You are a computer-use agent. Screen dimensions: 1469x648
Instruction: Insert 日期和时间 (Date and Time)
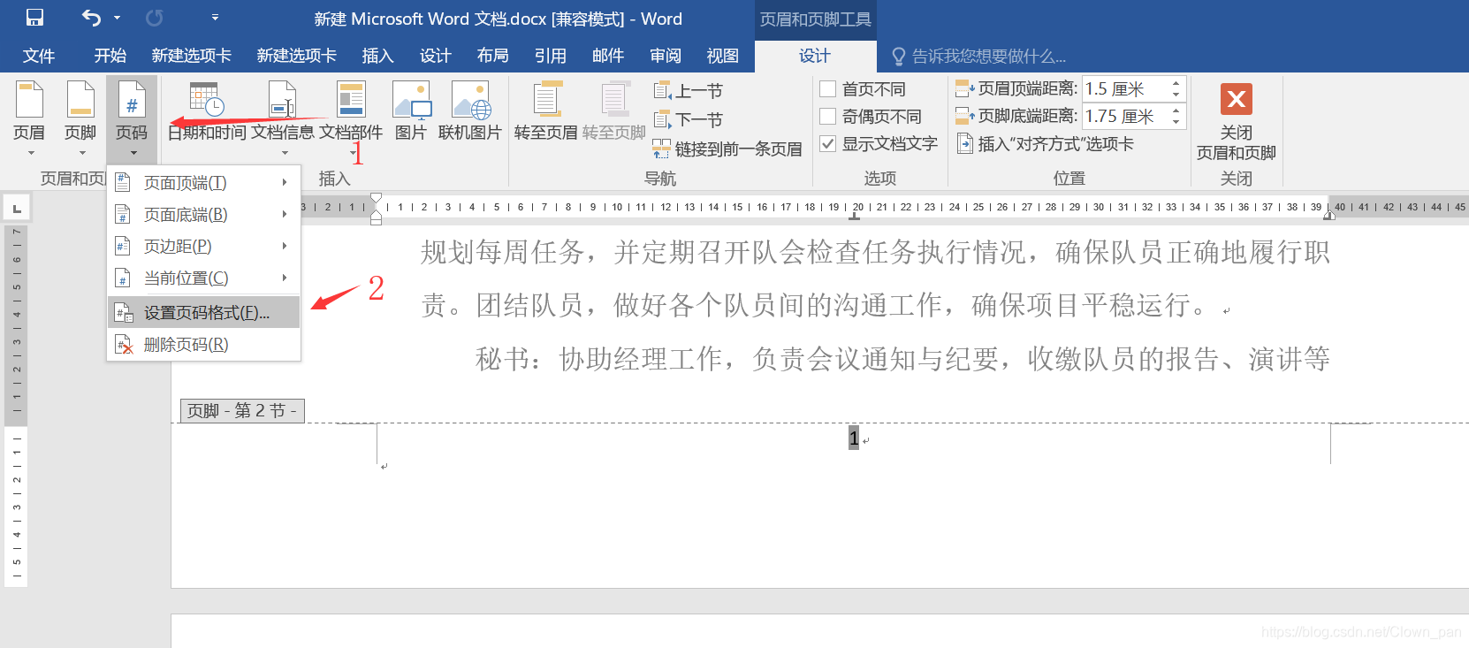click(x=207, y=111)
